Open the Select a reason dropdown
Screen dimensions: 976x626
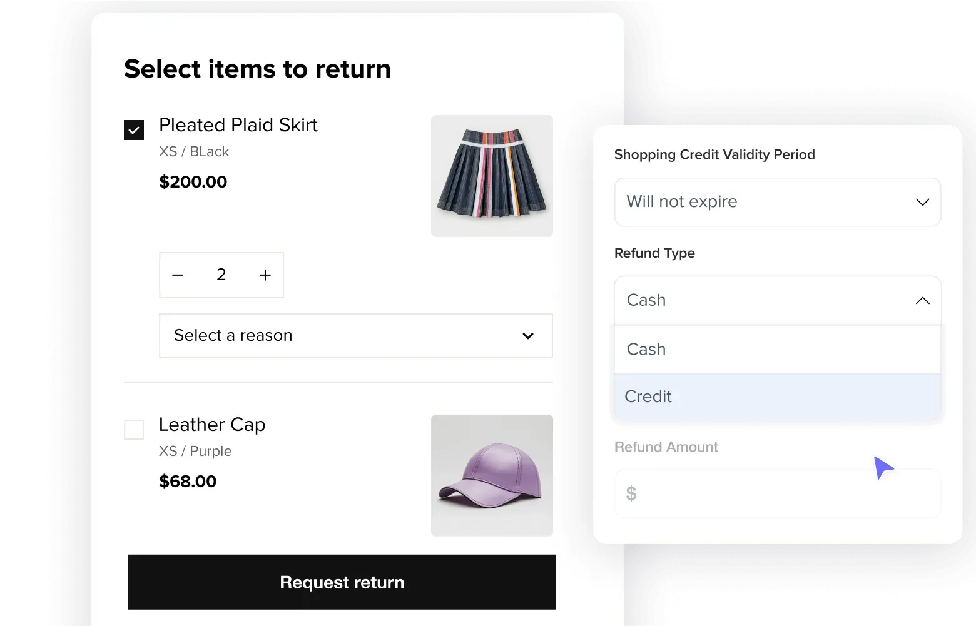[x=355, y=336]
